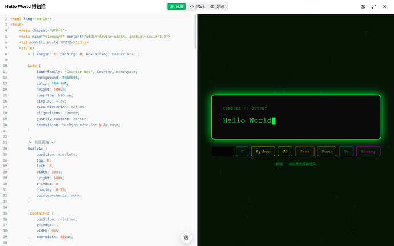Viewport: 394px width, 246px height.
Task: Click the blacked-out active language button
Action: (222, 151)
